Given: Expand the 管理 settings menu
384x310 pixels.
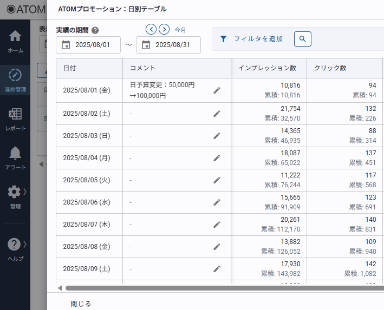Looking at the screenshot, I should tap(15, 197).
